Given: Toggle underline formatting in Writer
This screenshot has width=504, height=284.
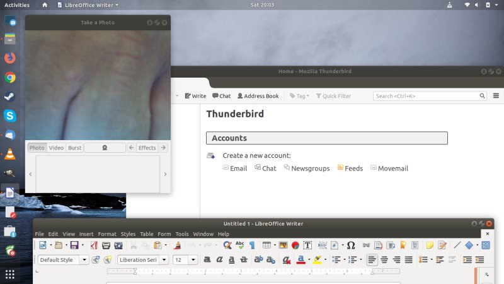Looking at the screenshot, I should (231, 259).
